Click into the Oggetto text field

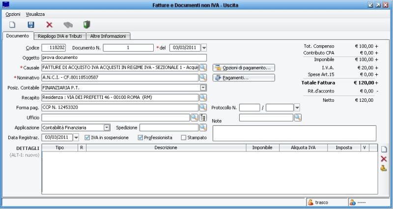[124, 58]
